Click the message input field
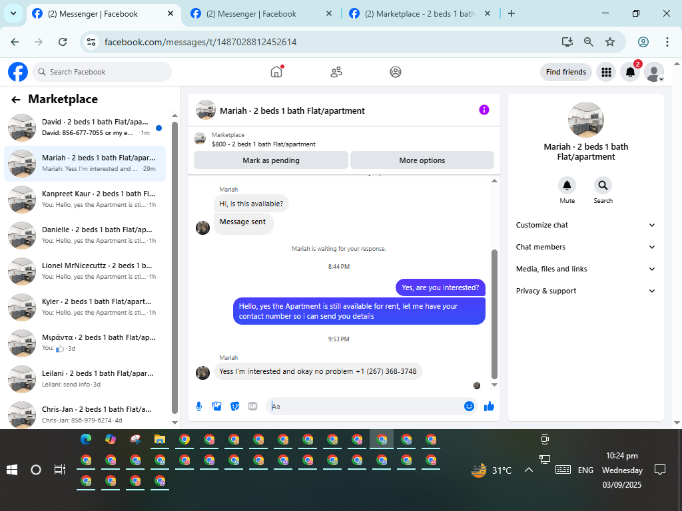The image size is (682, 511). [366, 407]
